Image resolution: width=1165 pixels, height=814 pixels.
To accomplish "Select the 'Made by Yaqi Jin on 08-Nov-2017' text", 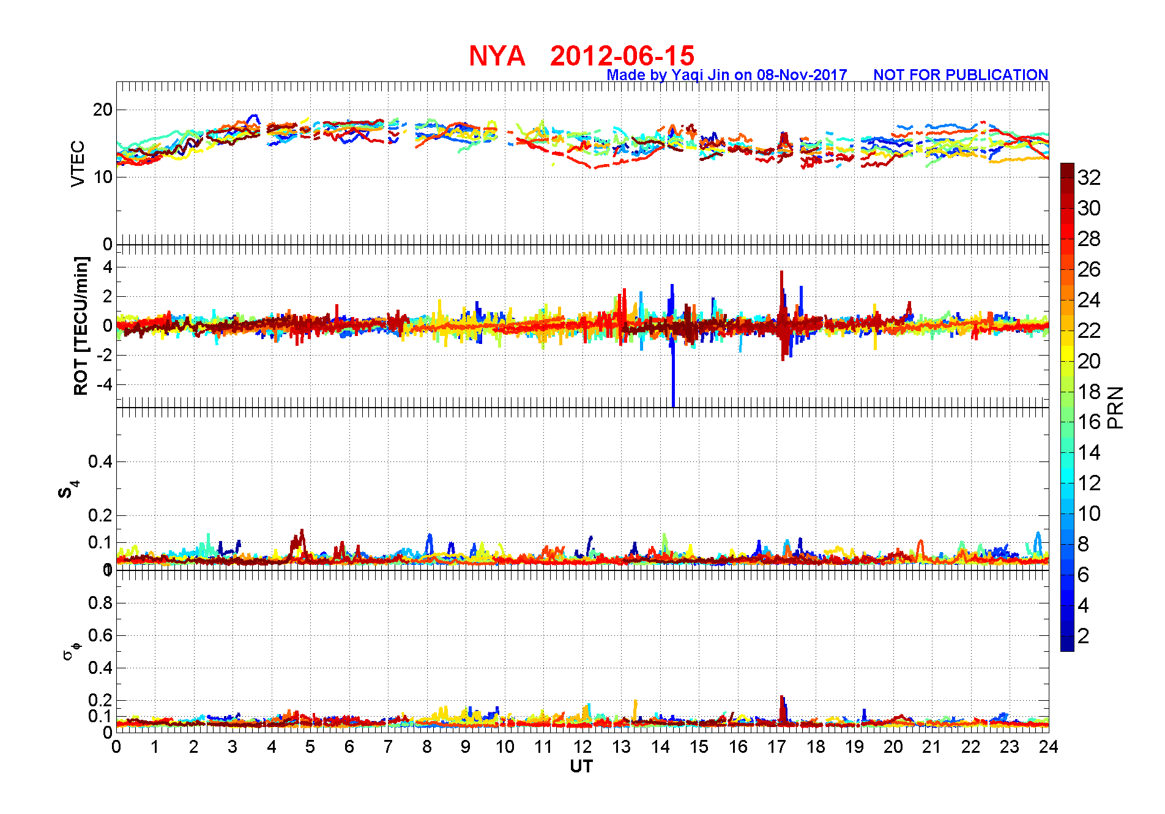I will click(727, 75).
